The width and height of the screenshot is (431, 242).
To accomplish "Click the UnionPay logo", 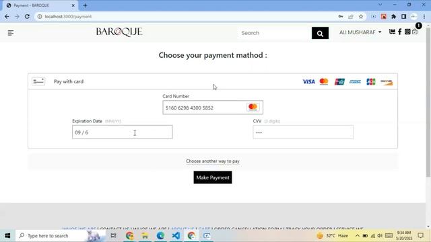I will coord(339,81).
